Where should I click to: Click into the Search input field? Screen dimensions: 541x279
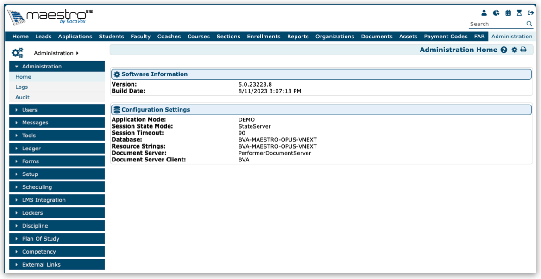point(496,24)
